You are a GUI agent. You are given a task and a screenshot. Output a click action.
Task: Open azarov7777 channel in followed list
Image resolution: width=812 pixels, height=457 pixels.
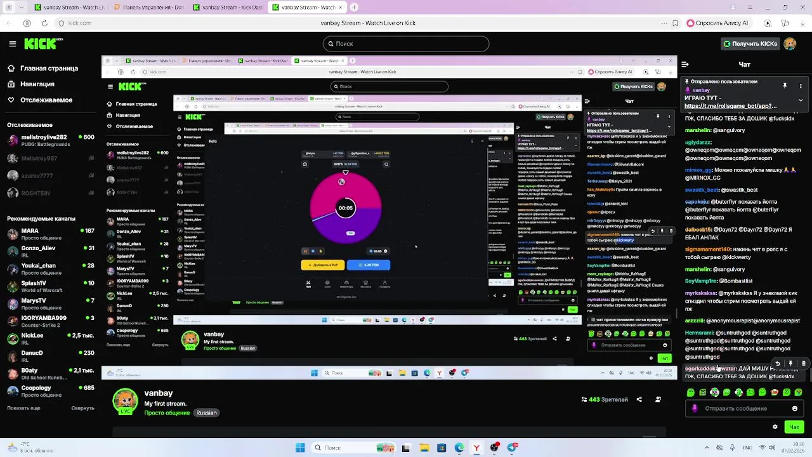click(51, 175)
